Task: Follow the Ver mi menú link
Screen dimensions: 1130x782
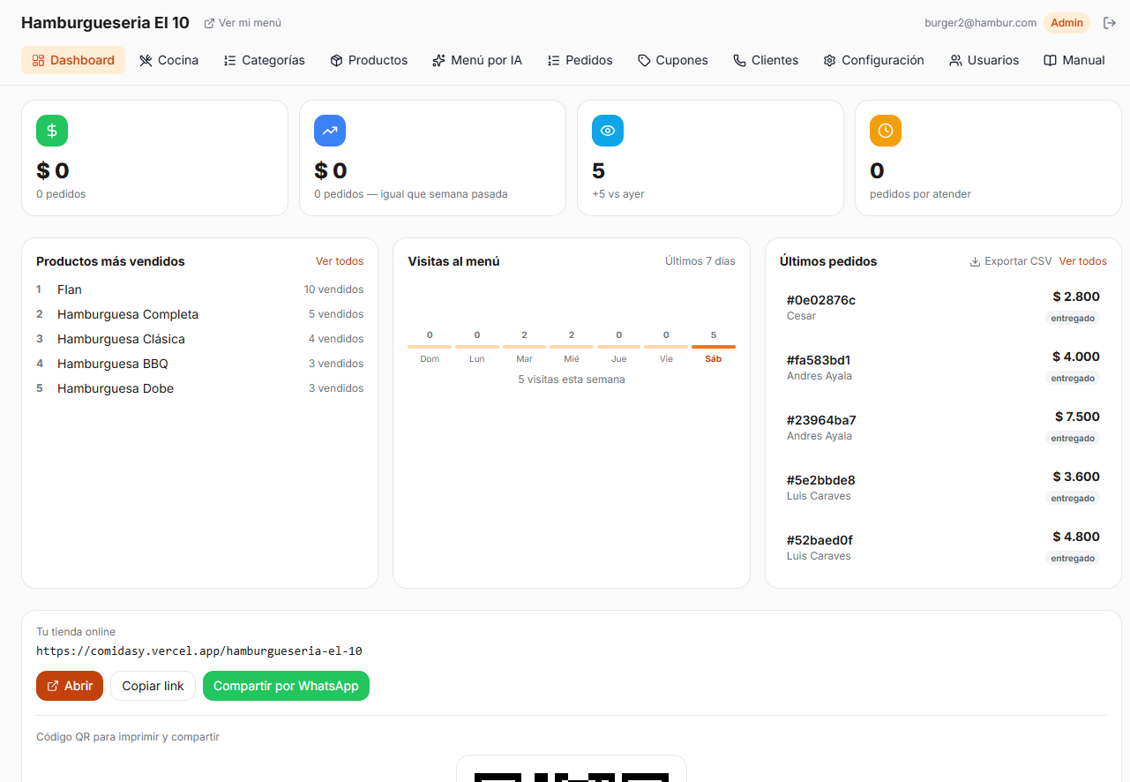Action: click(243, 23)
